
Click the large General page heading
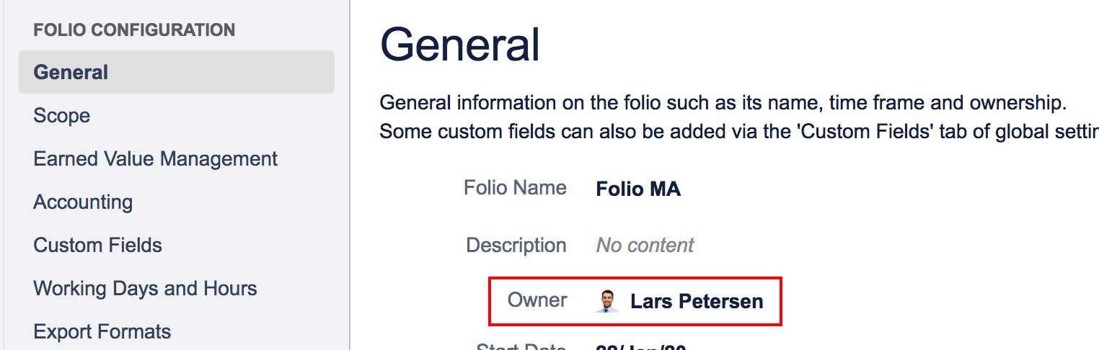460,45
